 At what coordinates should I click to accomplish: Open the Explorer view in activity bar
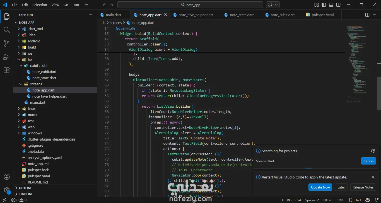(x=6, y=16)
